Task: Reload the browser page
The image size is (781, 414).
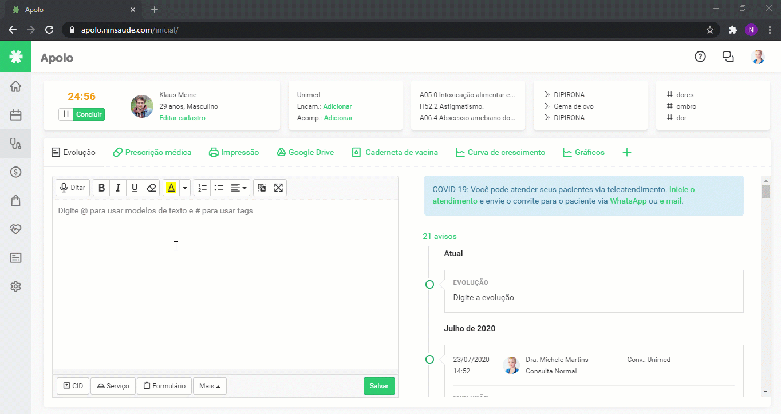Action: [x=49, y=30]
